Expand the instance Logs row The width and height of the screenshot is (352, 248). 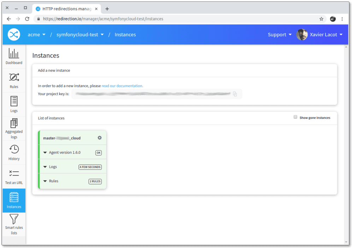point(73,167)
